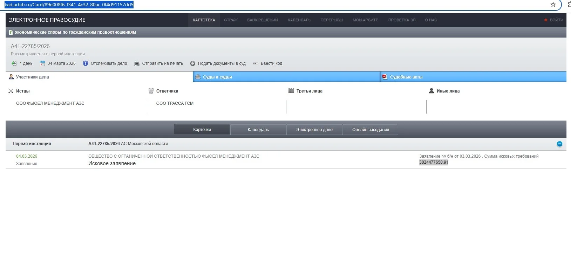
Task: Click the icon beside 'Третьи лица'
Action: point(291,91)
